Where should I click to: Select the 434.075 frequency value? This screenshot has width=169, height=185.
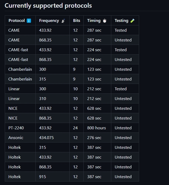tap(46, 137)
